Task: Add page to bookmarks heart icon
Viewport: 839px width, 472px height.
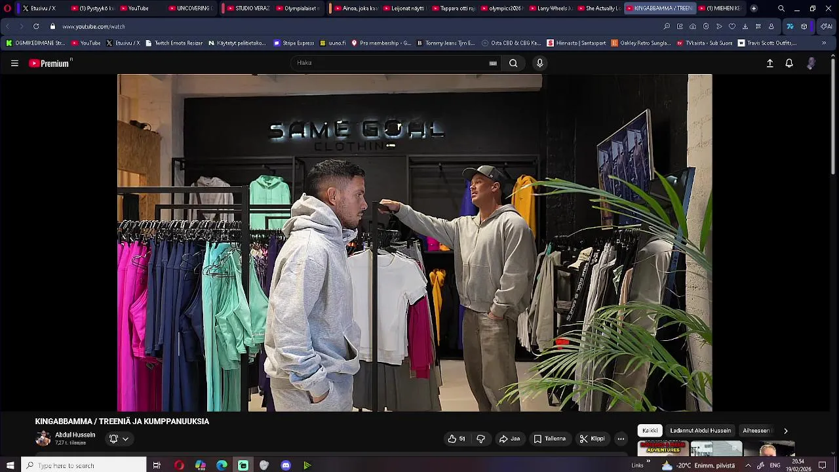Action: tap(732, 26)
